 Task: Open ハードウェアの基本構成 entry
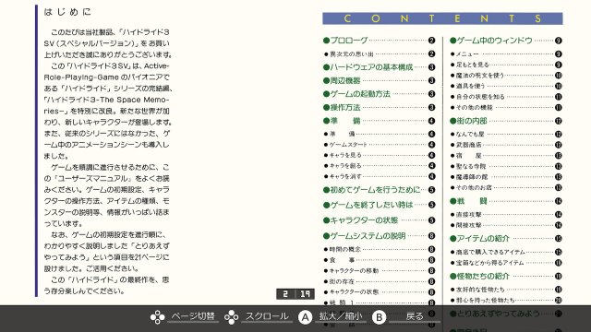pyautogui.click(x=380, y=67)
